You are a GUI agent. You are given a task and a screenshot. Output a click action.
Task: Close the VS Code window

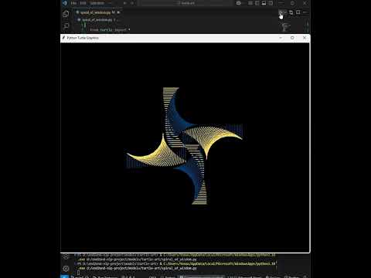click(x=305, y=3)
